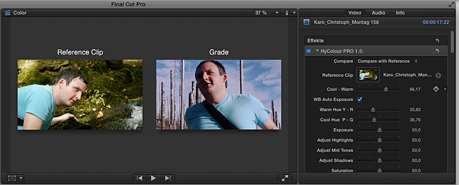Adjust the Exposure slider
459x185 pixels.
tap(380, 130)
